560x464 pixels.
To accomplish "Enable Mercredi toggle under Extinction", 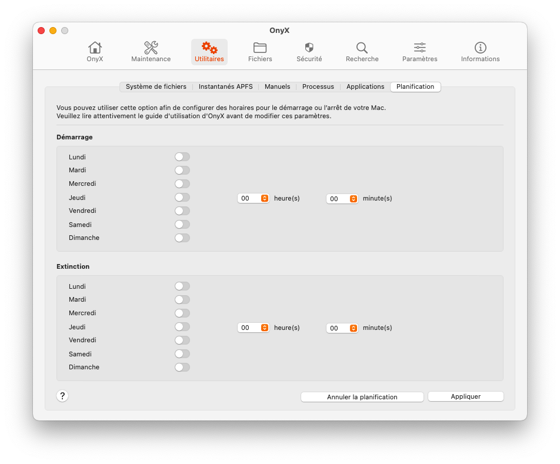I will tap(182, 313).
